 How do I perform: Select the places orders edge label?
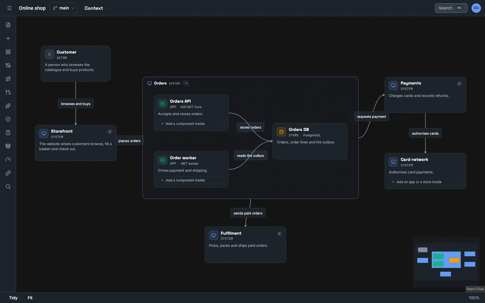tap(129, 141)
